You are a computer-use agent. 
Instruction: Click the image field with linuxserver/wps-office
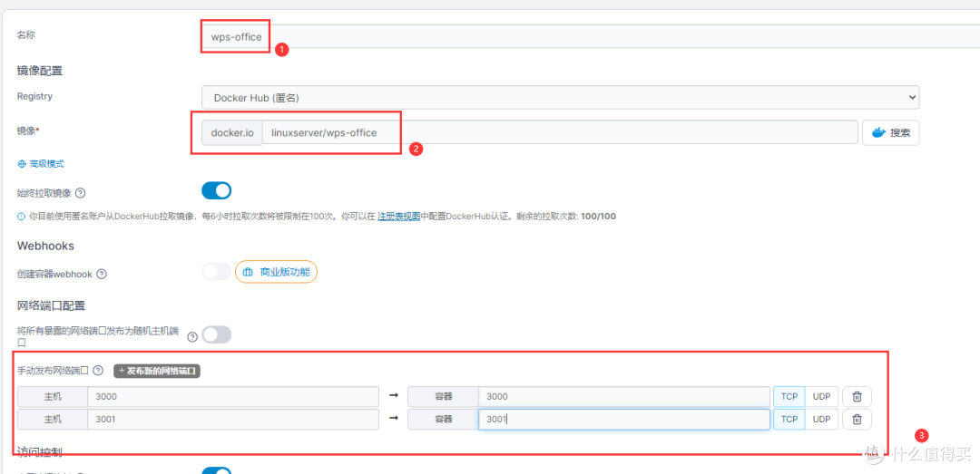tap(559, 132)
